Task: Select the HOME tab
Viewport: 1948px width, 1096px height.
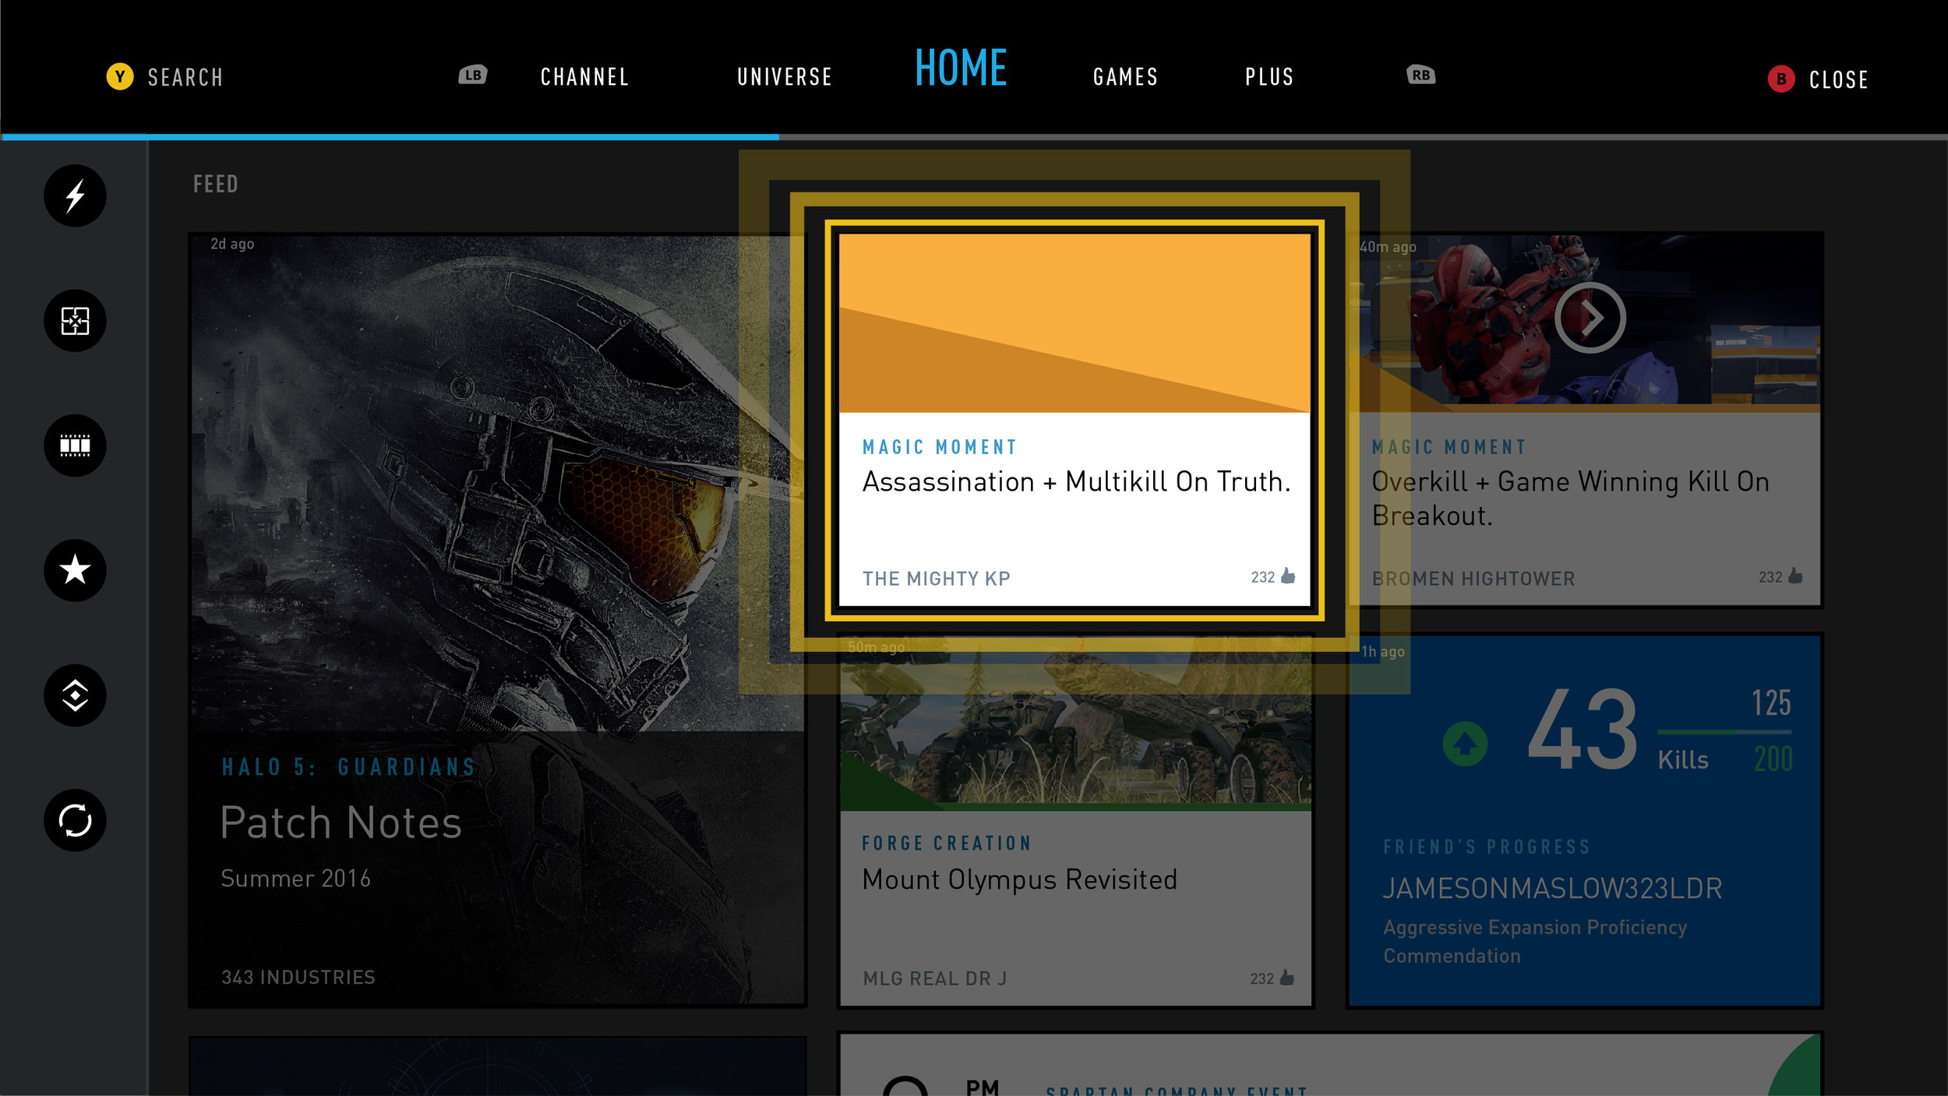Action: click(961, 68)
